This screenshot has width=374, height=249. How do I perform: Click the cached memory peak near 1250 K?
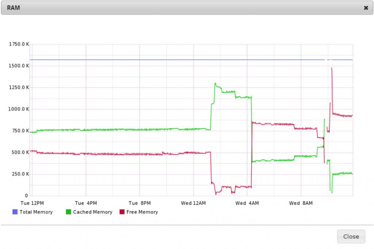tap(215, 84)
